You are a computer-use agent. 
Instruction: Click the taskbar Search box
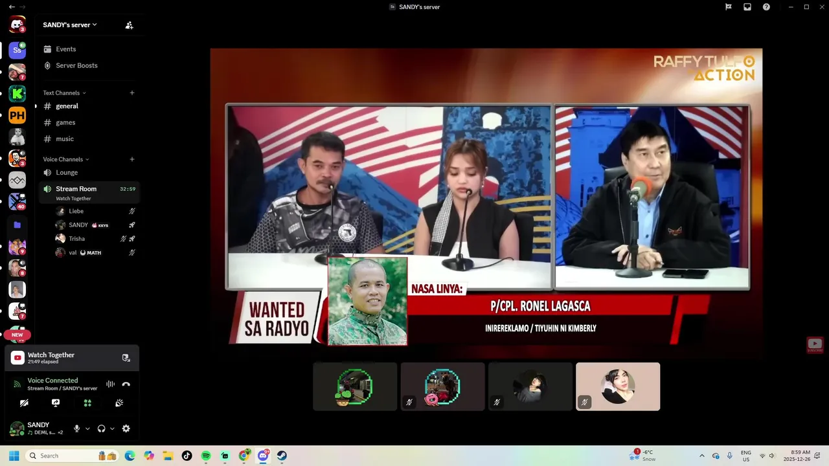click(72, 456)
